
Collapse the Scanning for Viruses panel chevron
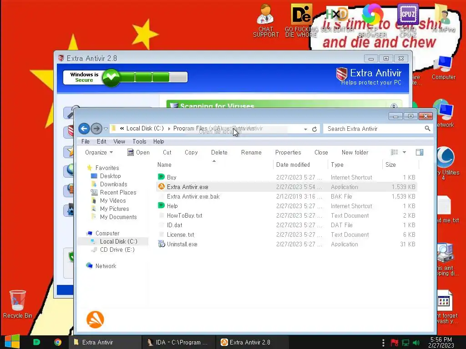(394, 106)
